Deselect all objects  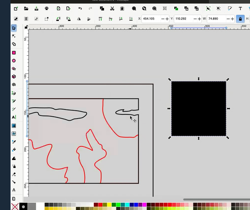[x=36, y=19]
